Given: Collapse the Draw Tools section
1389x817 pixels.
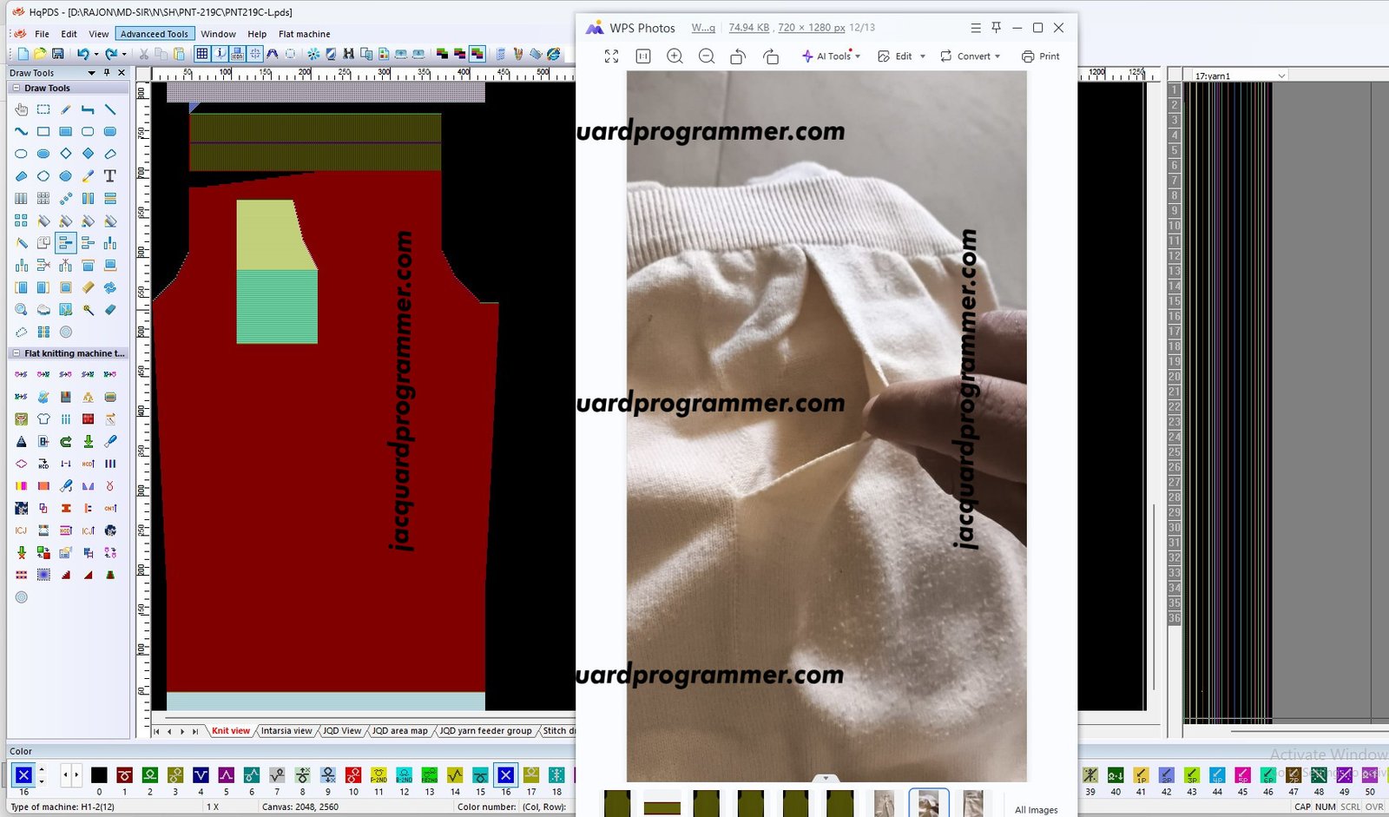Looking at the screenshot, I should point(16,88).
